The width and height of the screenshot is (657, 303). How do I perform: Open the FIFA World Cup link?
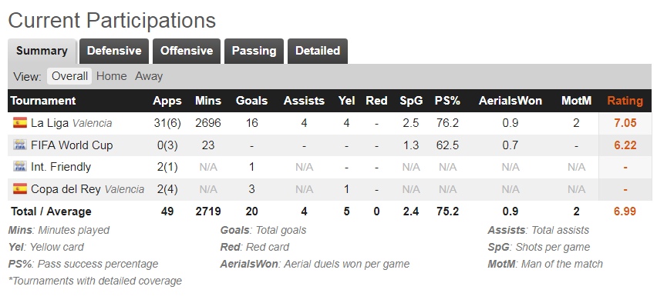pyautogui.click(x=72, y=145)
